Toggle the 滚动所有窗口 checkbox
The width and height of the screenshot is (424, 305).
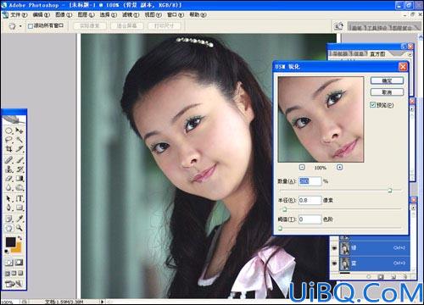(31, 26)
